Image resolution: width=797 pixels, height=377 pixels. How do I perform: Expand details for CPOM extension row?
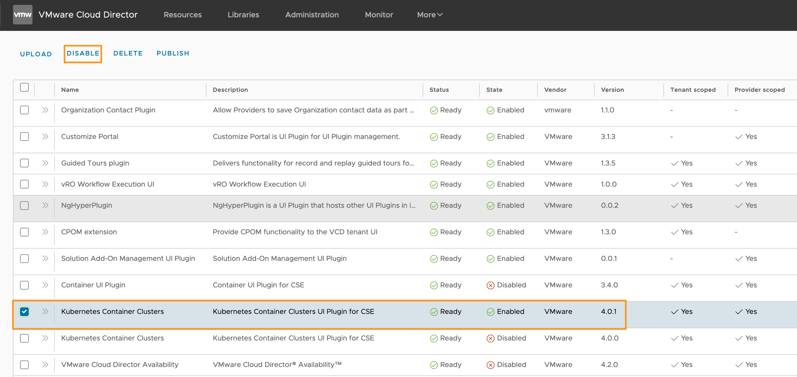pyautogui.click(x=45, y=232)
